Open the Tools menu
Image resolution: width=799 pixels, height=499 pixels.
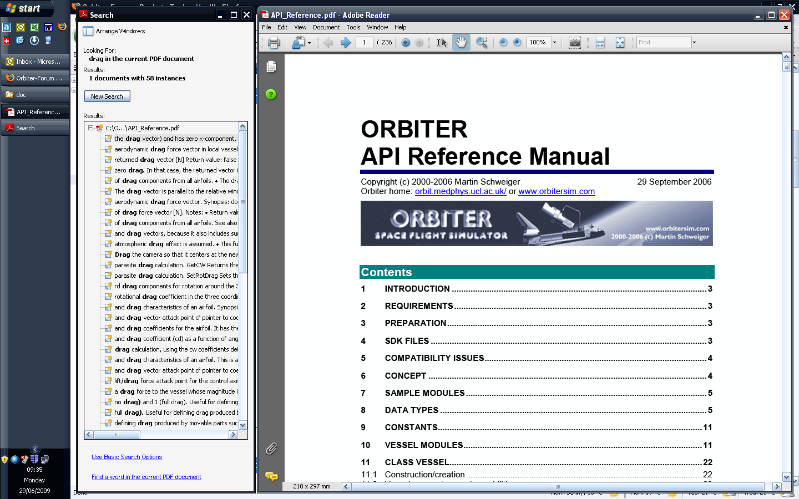click(x=353, y=27)
